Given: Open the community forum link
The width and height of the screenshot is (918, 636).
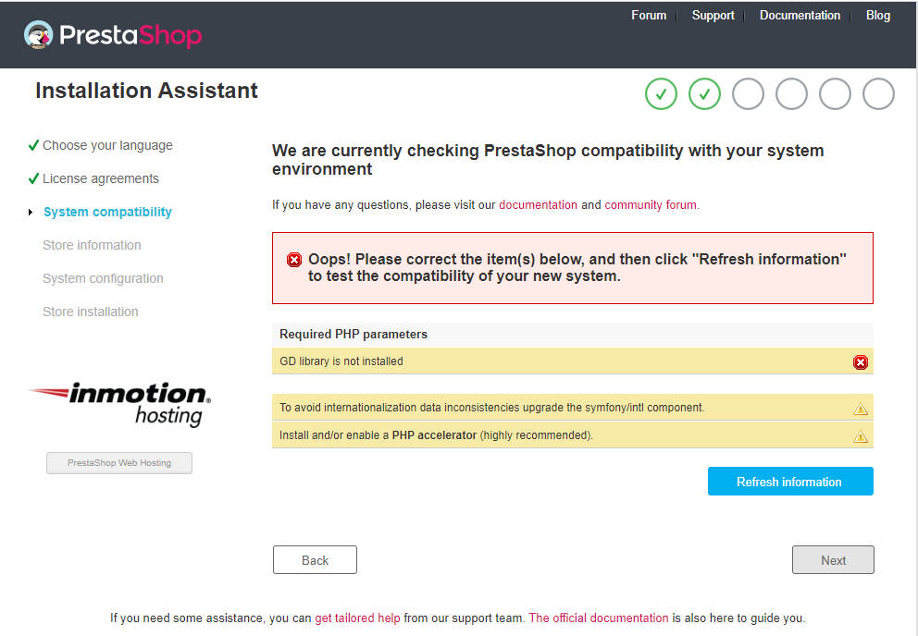Looking at the screenshot, I should pyautogui.click(x=651, y=205).
